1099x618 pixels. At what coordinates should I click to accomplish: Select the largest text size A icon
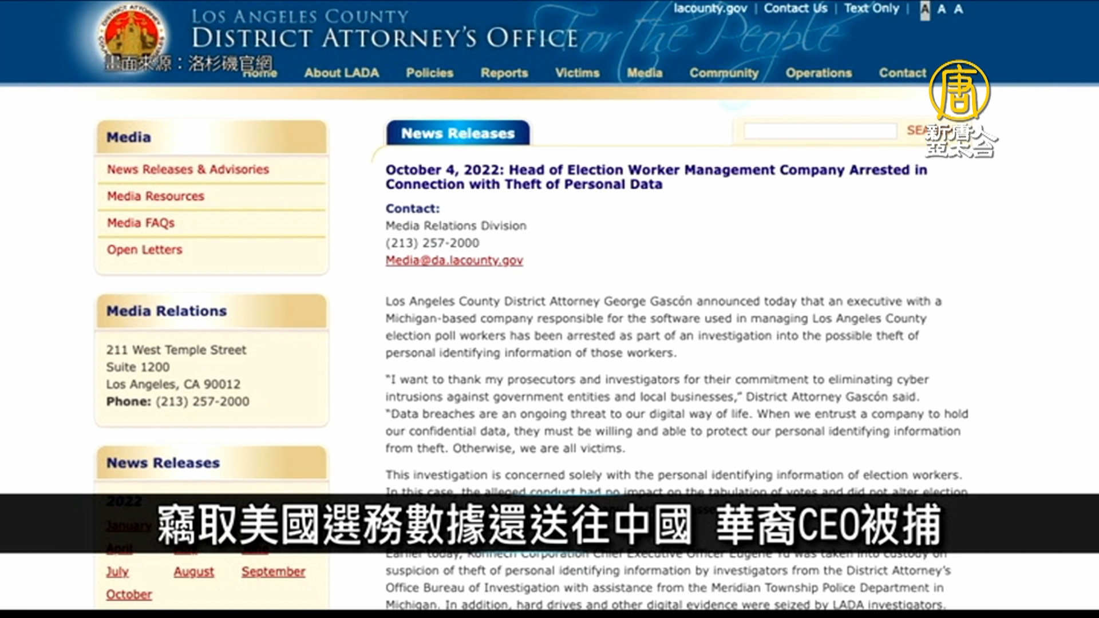click(959, 9)
